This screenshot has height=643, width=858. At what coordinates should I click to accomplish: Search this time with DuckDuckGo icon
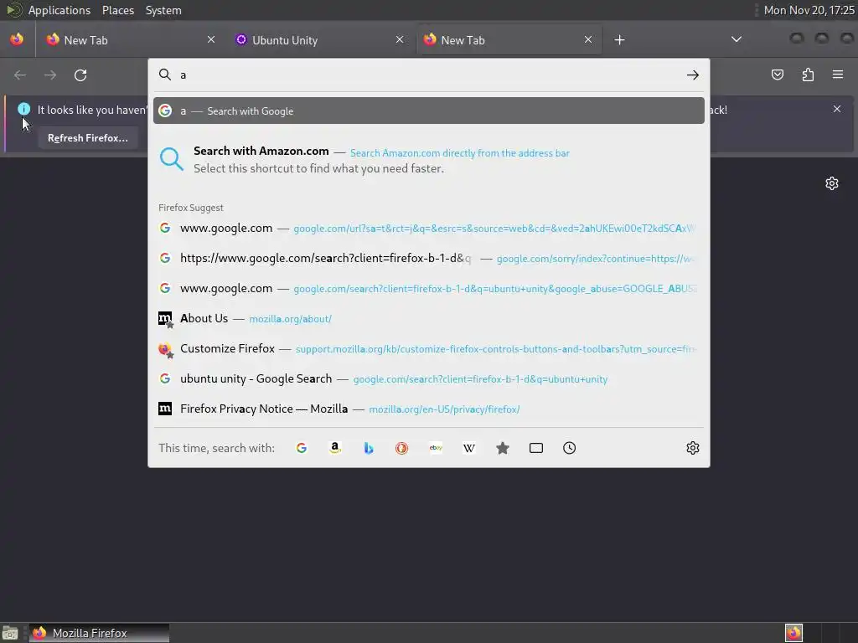coord(401,448)
